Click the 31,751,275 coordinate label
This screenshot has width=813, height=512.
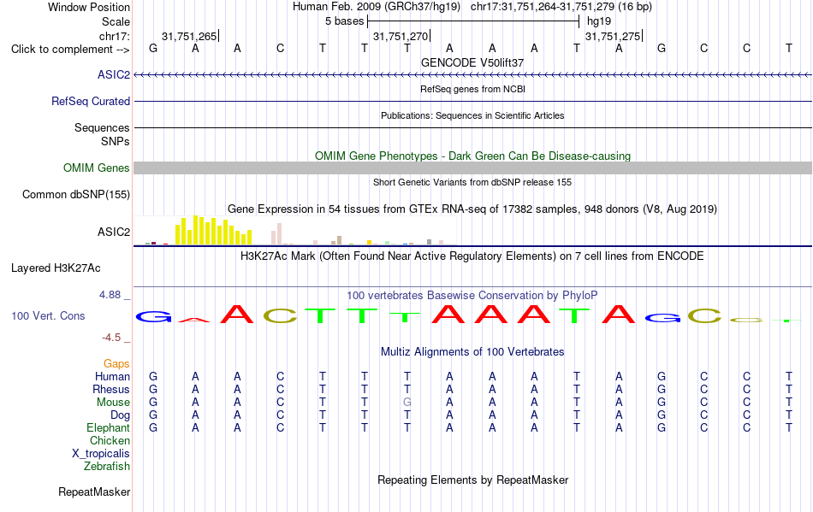click(613, 37)
